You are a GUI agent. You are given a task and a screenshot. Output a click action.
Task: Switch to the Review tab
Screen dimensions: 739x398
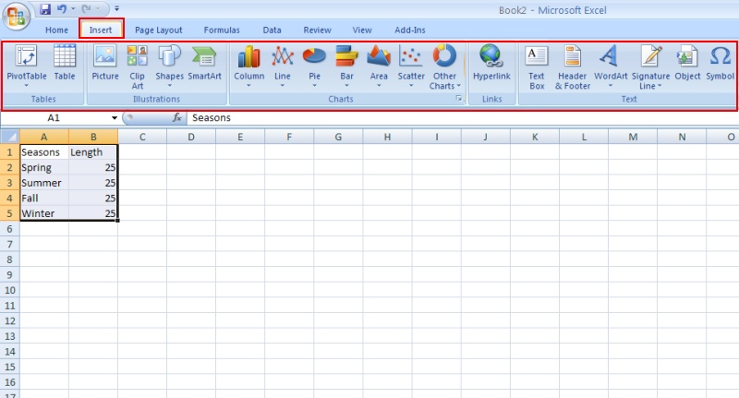click(x=317, y=30)
